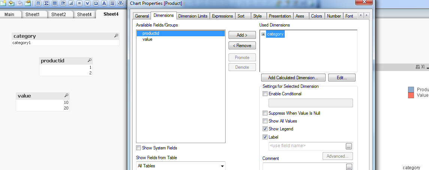Select the value field in Available Fields
This screenshot has width=429, height=170.
click(x=147, y=39)
